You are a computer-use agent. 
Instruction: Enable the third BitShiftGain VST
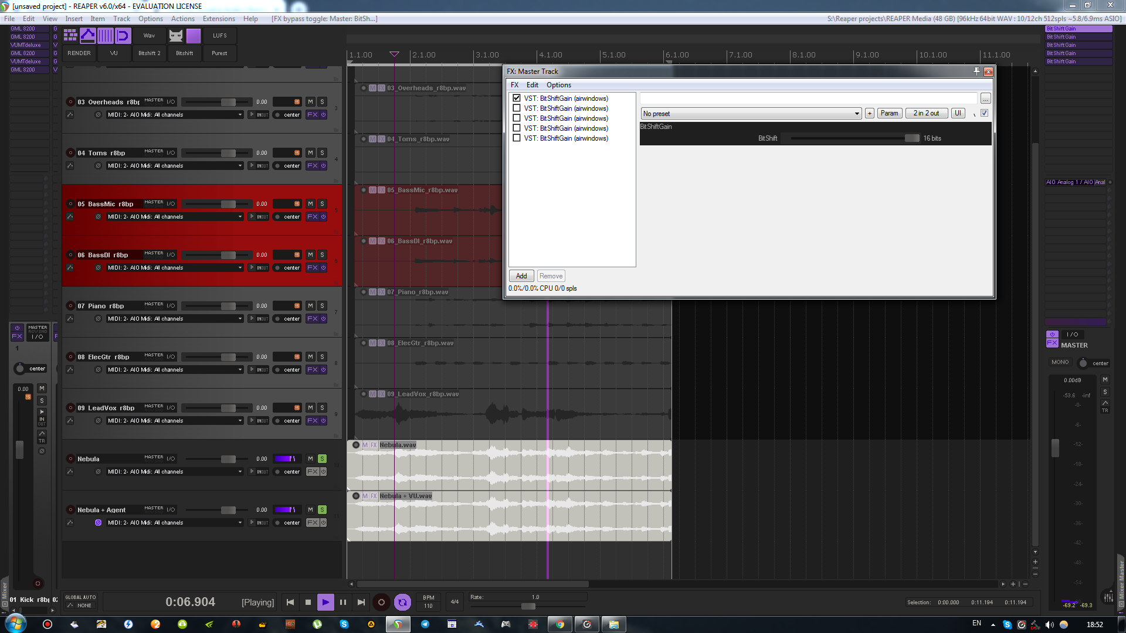click(x=517, y=118)
